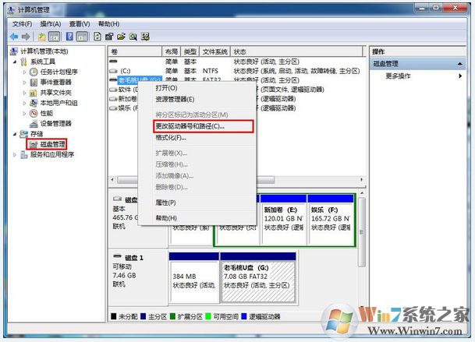Select 计算机管理(本地) root node
This screenshot has height=342, width=475.
[44, 51]
